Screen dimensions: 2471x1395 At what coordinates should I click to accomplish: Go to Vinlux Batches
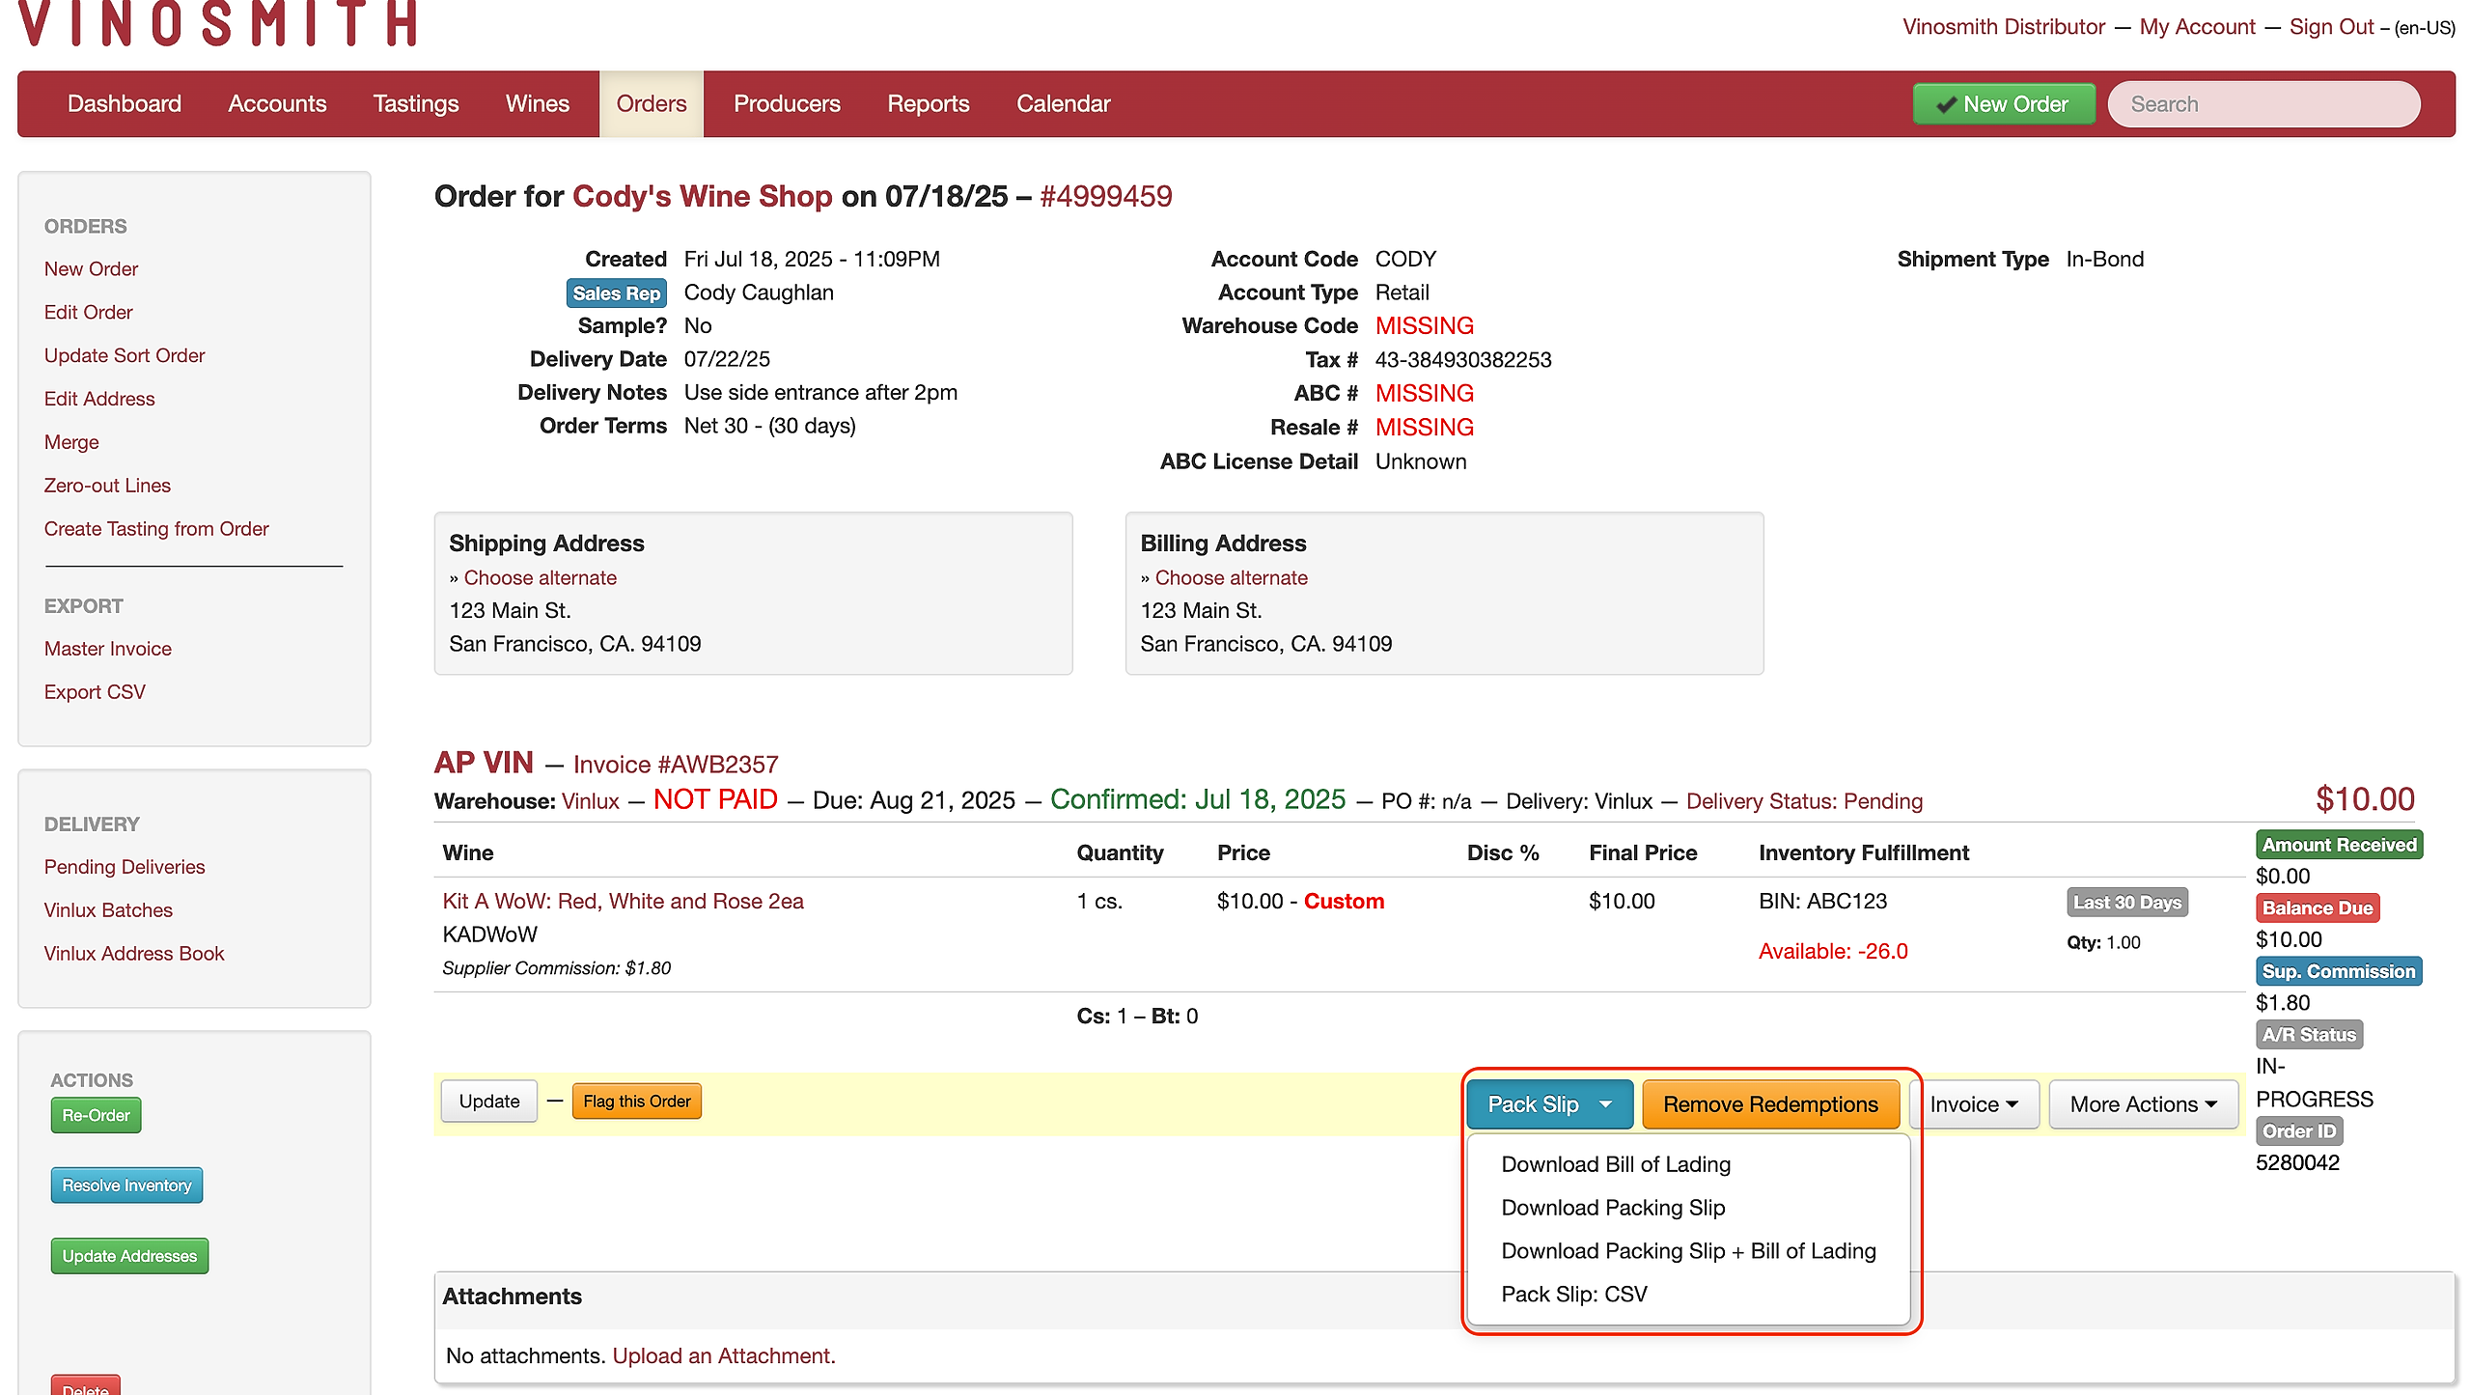click(x=108, y=910)
